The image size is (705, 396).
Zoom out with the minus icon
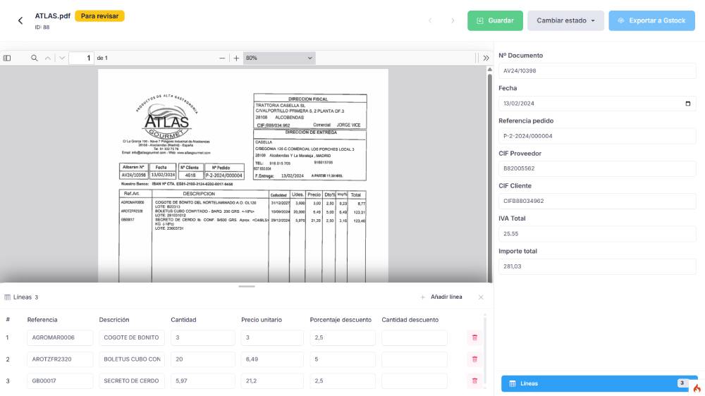[x=222, y=58]
